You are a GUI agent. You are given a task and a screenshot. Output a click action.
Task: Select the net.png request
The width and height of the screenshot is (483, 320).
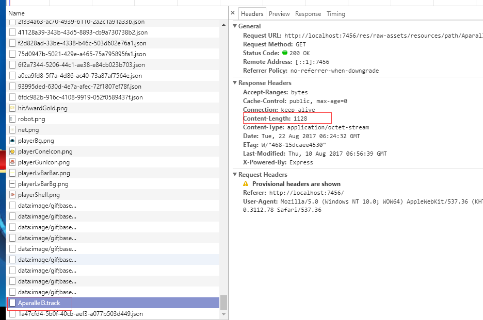pos(28,130)
